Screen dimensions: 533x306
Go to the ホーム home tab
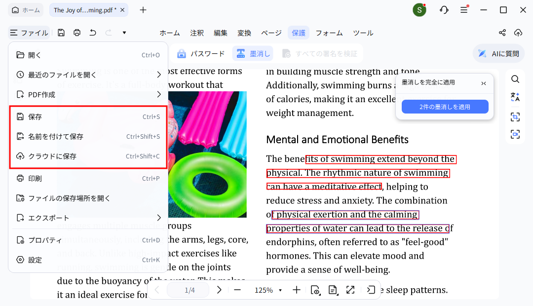26,10
